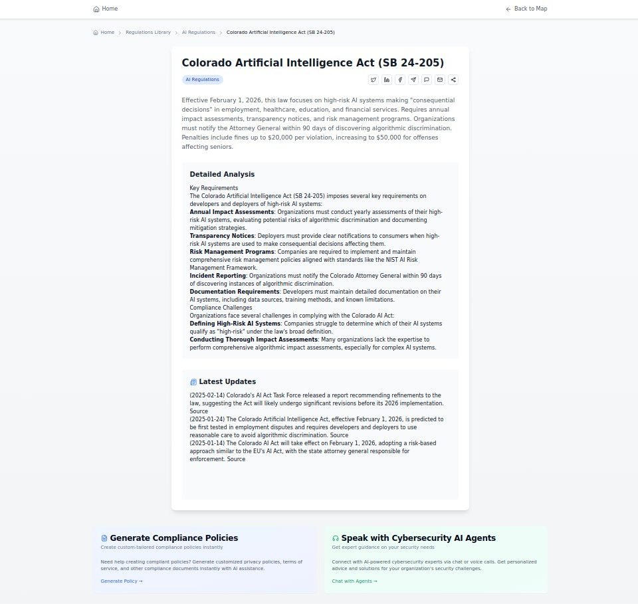Screen dimensions: 638x604
Task: Share the article on LinkedIn
Action: (x=387, y=80)
